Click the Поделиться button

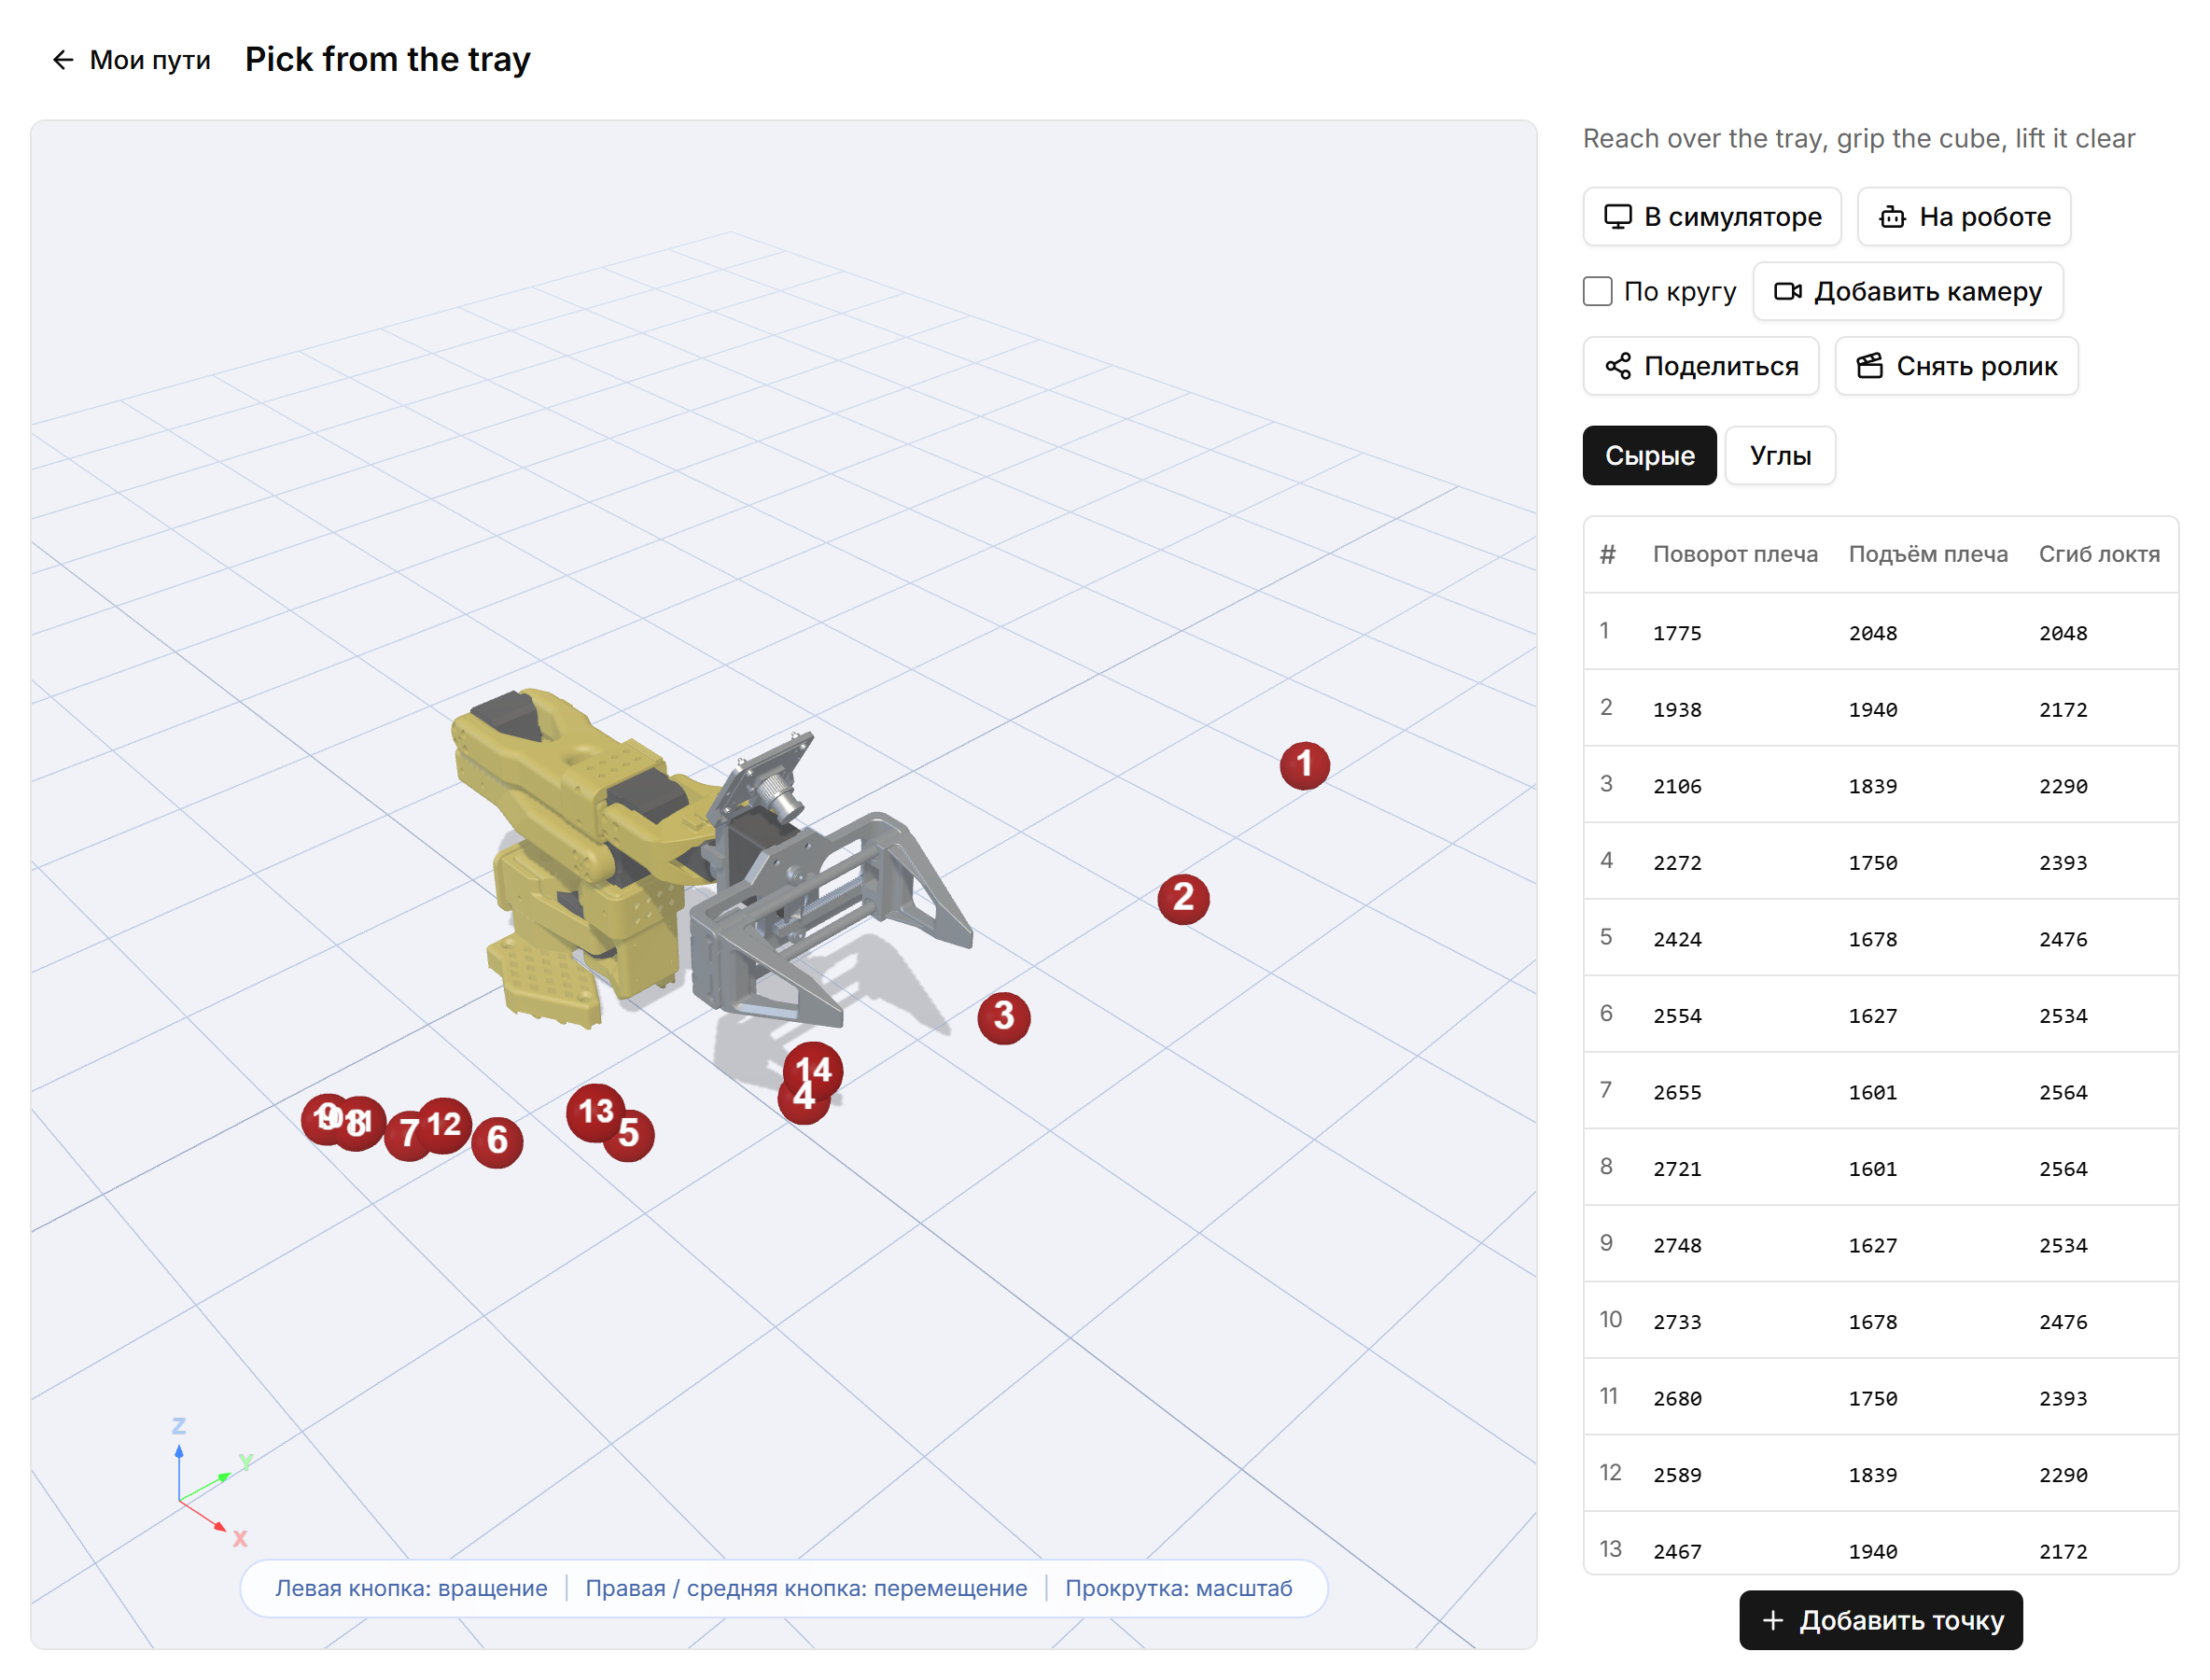(1700, 366)
